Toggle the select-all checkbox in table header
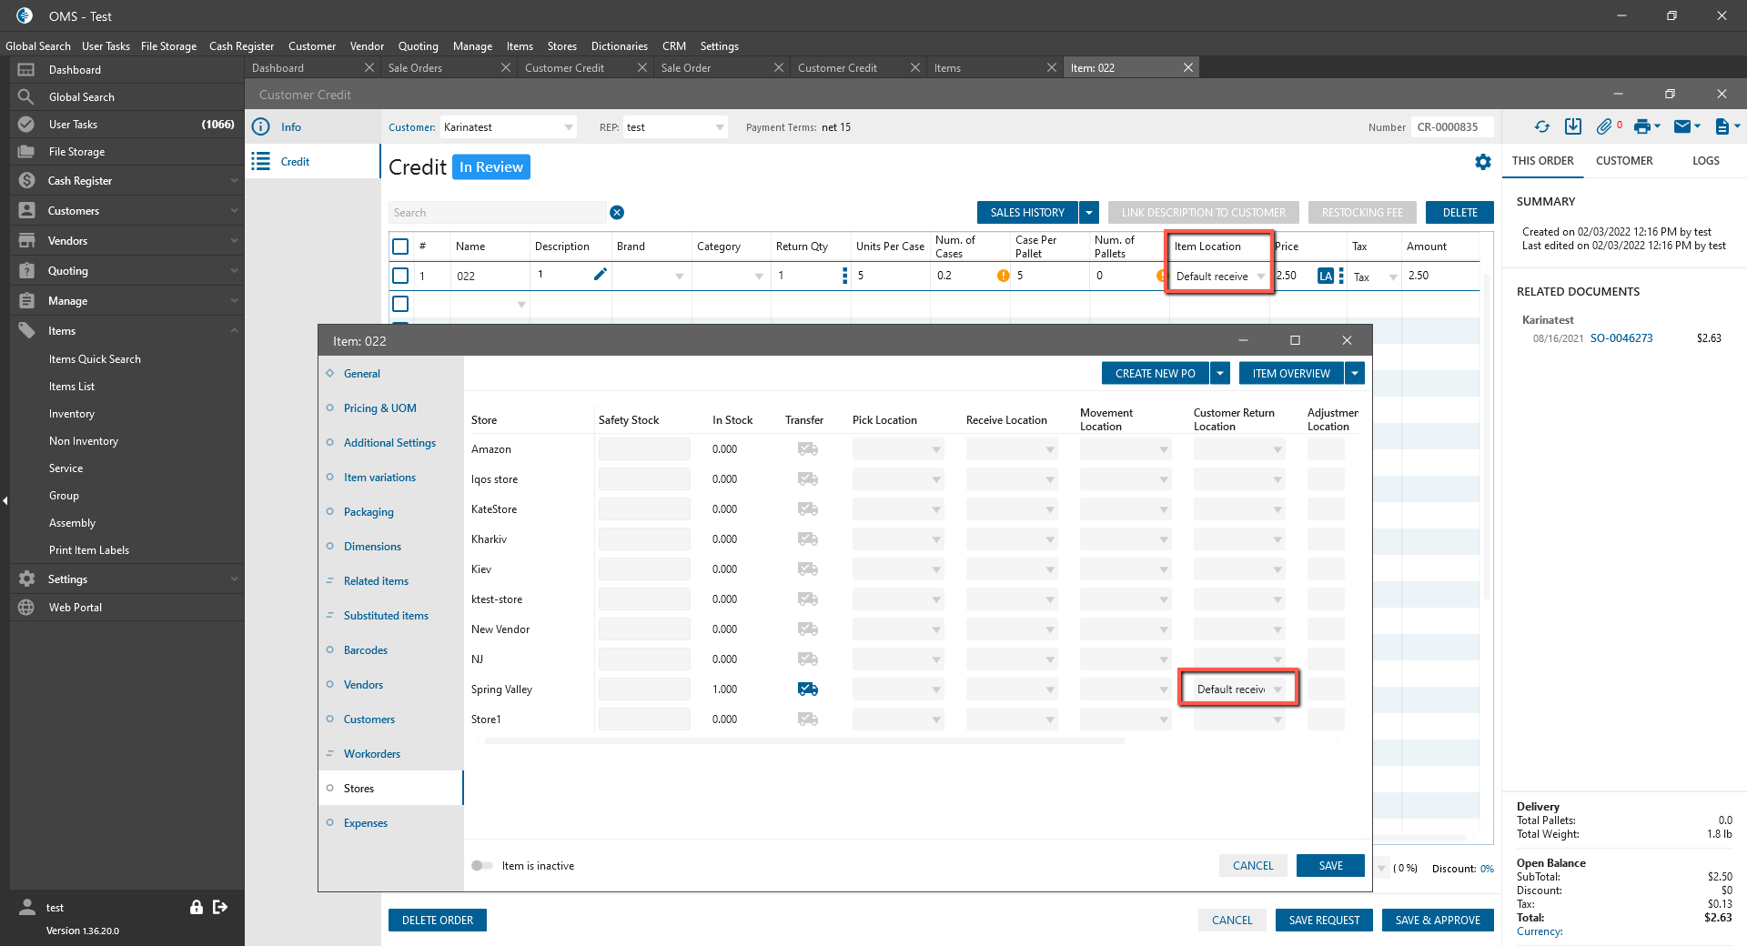 [400, 247]
